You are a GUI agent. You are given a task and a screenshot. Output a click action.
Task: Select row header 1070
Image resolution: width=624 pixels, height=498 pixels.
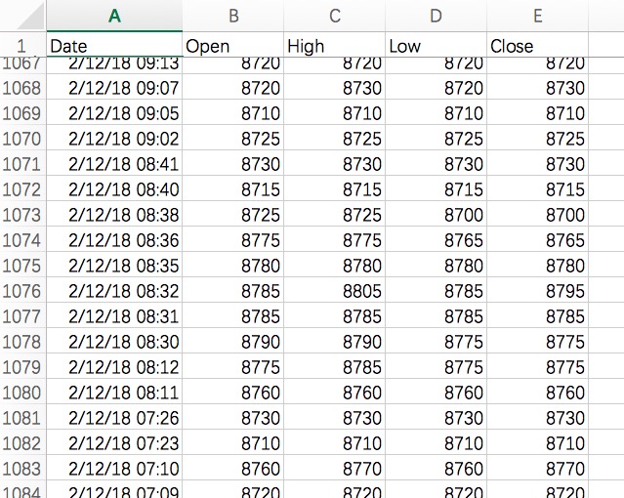point(21,139)
